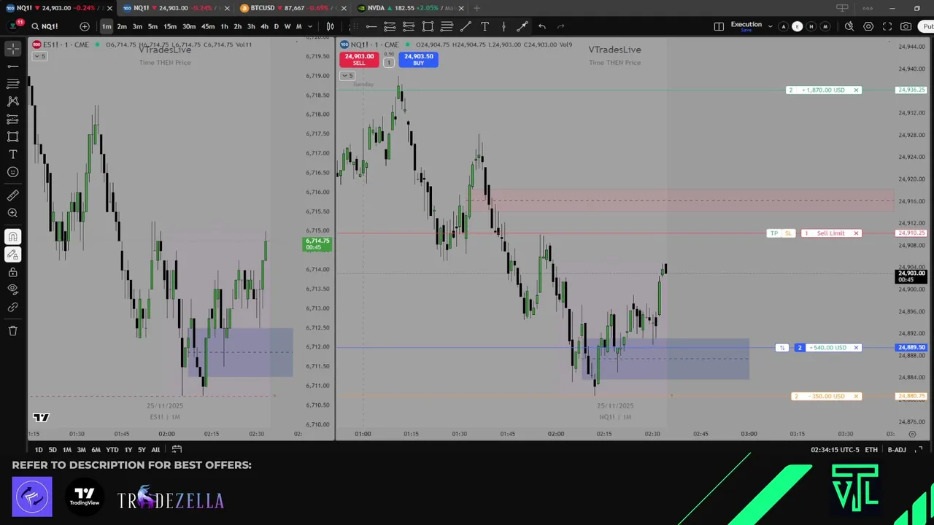Image resolution: width=934 pixels, height=525 pixels.
Task: Click the horizontal line tool in top favorites bar
Action: pos(371,26)
